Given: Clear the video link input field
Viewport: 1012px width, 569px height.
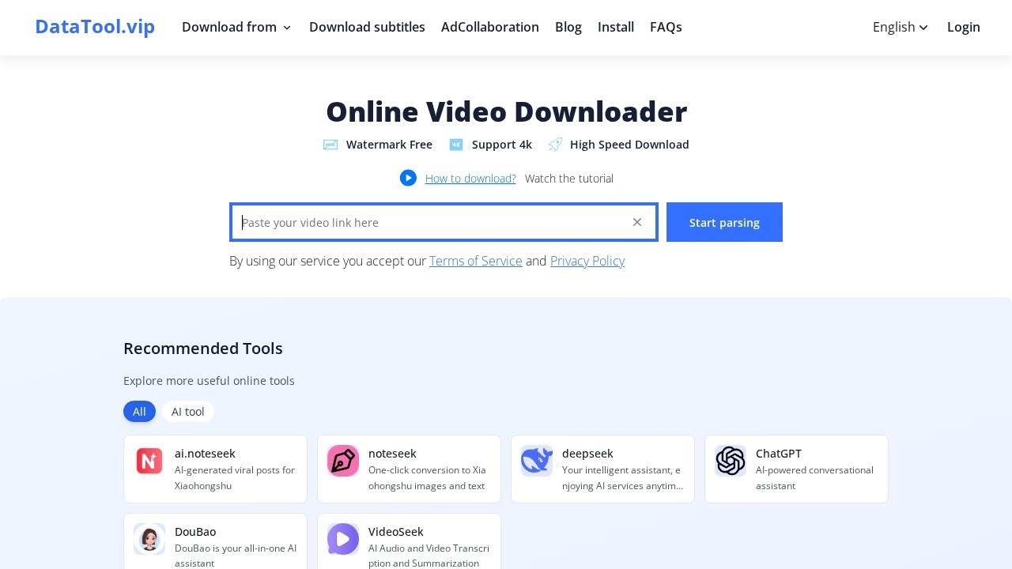Looking at the screenshot, I should point(637,222).
